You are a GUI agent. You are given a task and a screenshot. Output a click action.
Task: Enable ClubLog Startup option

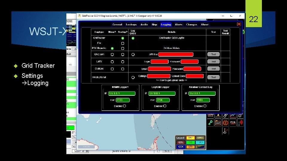(x=123, y=69)
